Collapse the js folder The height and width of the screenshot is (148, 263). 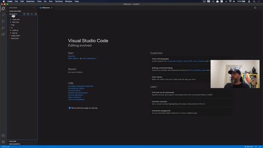12,28
